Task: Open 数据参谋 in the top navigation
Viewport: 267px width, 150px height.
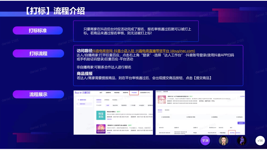Action: coord(125,92)
